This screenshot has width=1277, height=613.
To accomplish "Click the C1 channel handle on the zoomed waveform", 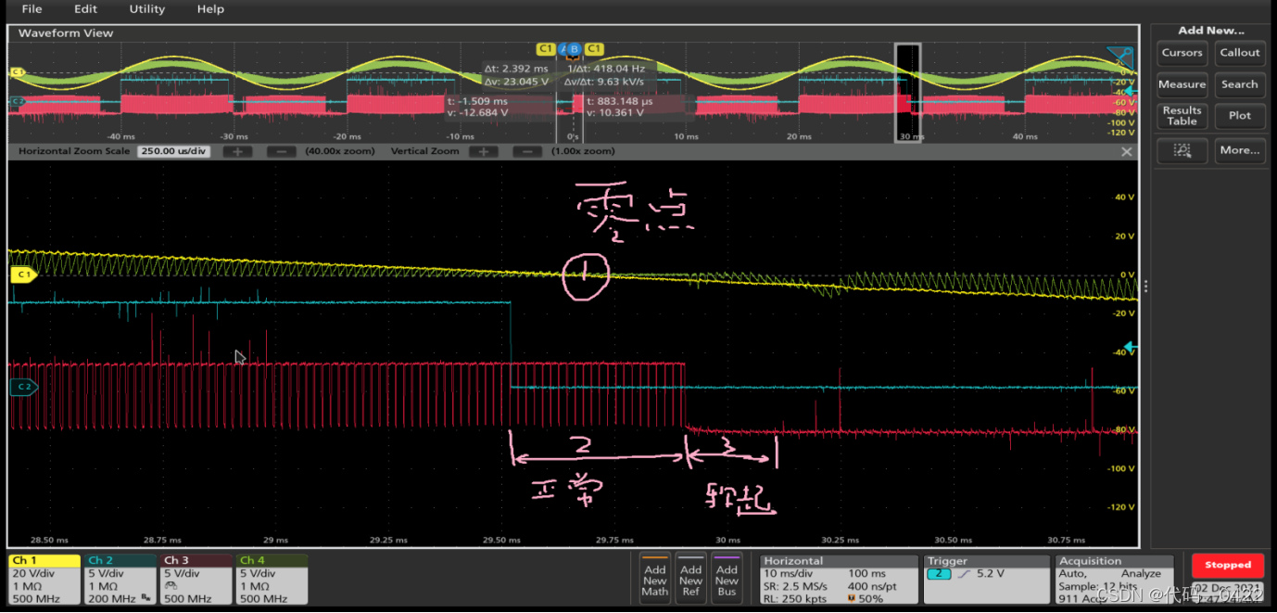I will coord(22,275).
